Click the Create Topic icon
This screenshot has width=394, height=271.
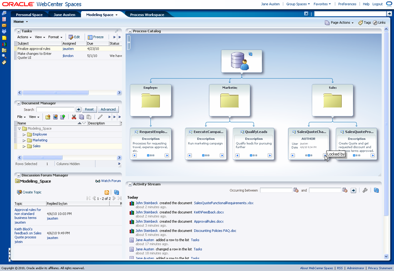click(x=19, y=192)
